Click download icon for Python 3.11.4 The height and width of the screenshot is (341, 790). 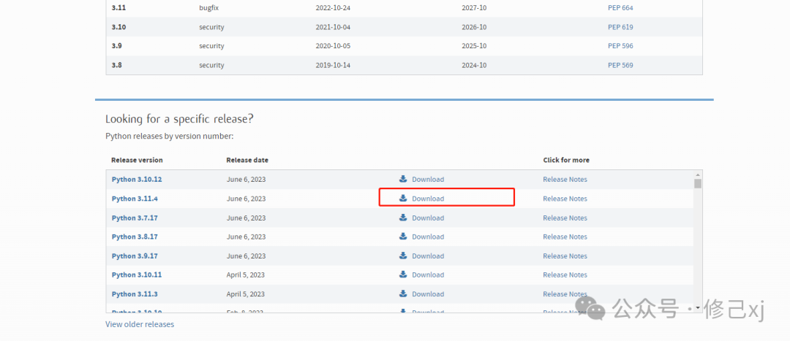pyautogui.click(x=402, y=198)
